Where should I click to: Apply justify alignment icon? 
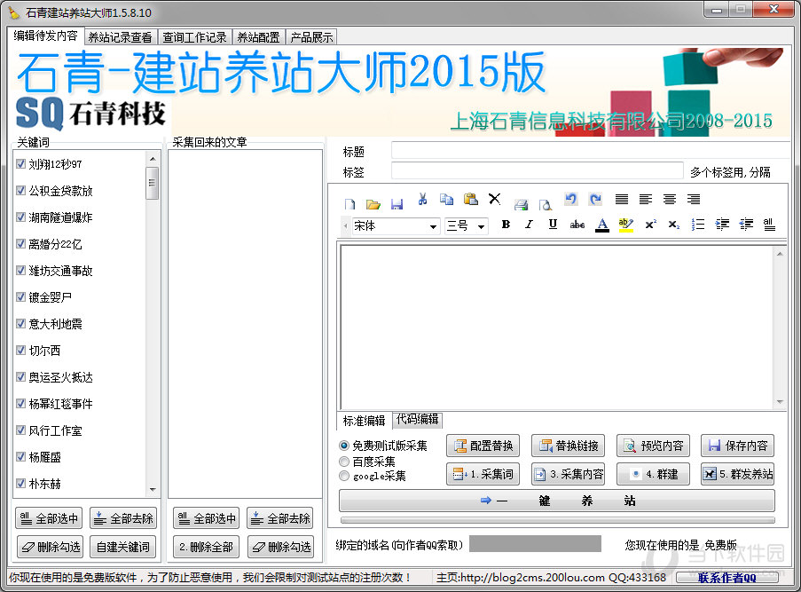point(622,199)
